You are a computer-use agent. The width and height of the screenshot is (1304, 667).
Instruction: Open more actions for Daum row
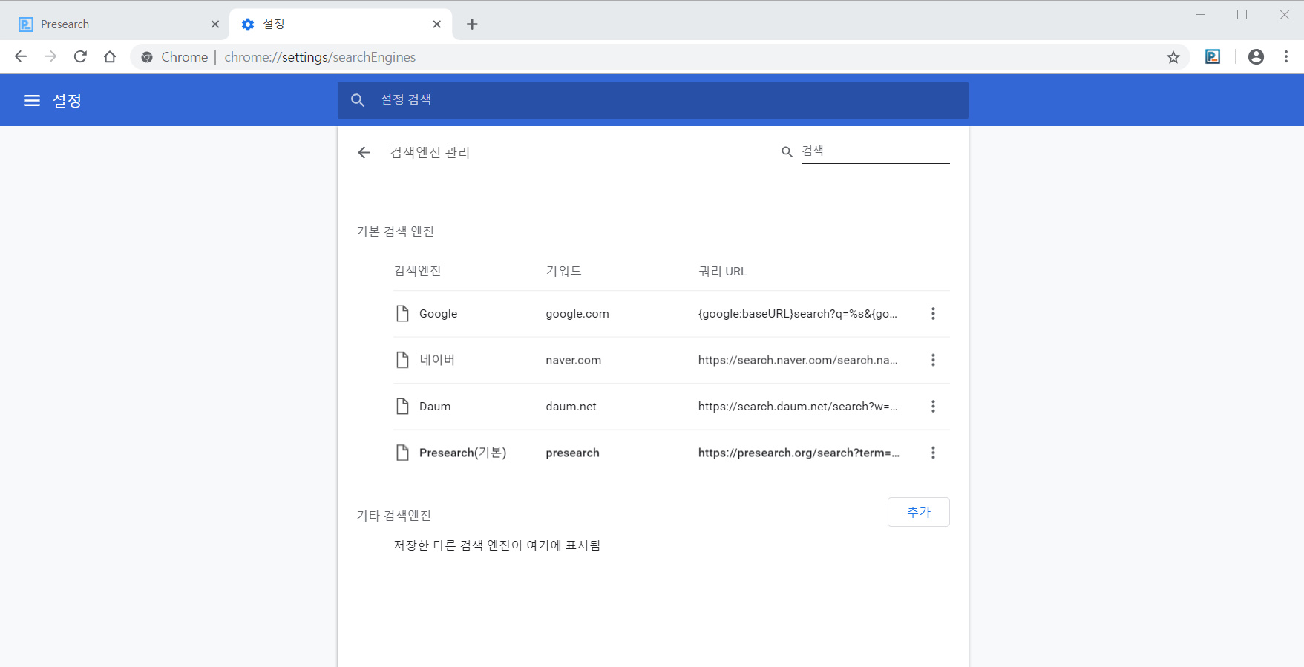point(933,407)
